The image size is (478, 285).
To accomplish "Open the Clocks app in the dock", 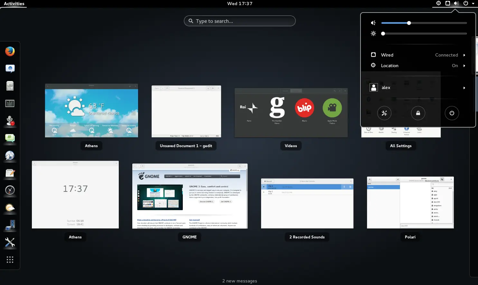I will point(10,190).
